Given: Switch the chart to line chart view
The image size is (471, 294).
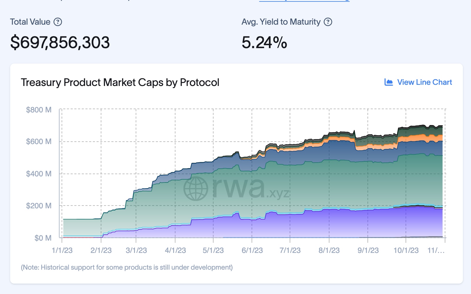Looking at the screenshot, I should click(424, 82).
